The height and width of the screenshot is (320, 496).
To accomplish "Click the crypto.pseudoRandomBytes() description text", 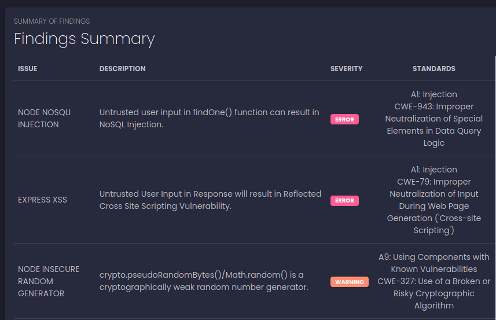I will (203, 281).
